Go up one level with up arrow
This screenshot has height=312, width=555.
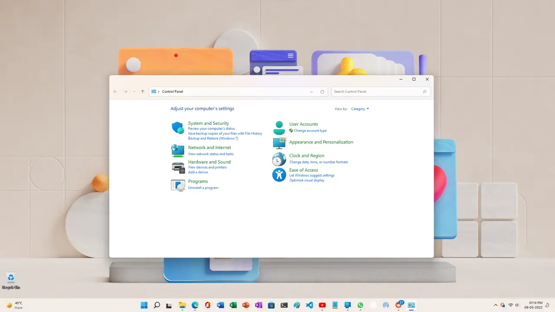(143, 92)
